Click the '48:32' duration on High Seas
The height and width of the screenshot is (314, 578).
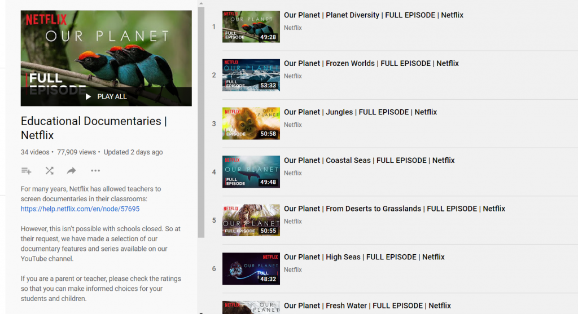coord(268,279)
